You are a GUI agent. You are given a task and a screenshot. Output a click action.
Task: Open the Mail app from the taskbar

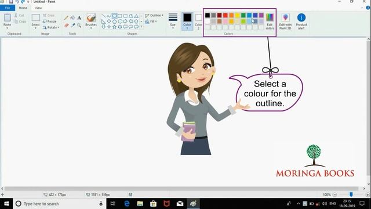coord(180,204)
